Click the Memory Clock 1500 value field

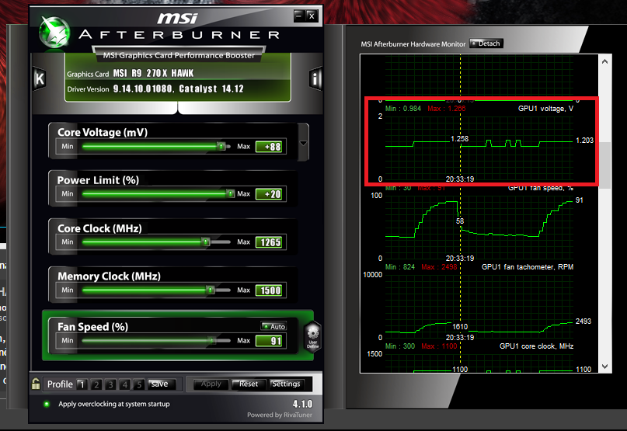point(270,290)
